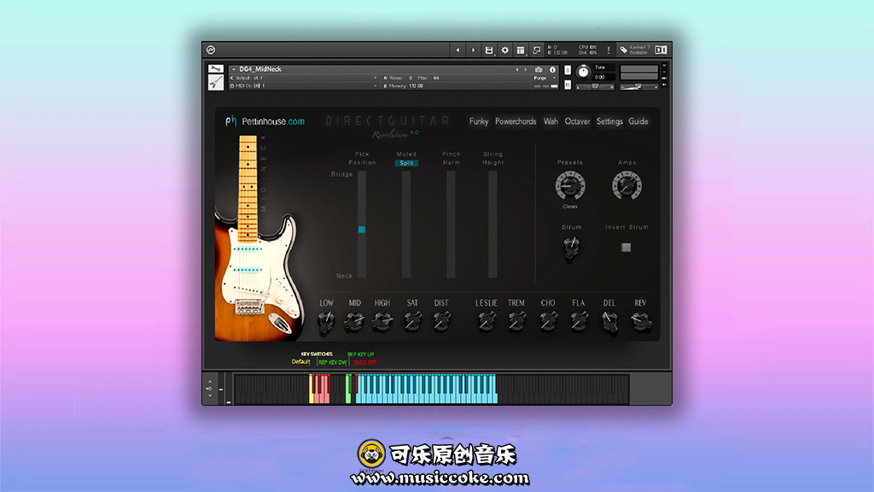Screen dimensions: 874x492
Task: Click the snapshot camera icon
Action: pyautogui.click(x=539, y=70)
